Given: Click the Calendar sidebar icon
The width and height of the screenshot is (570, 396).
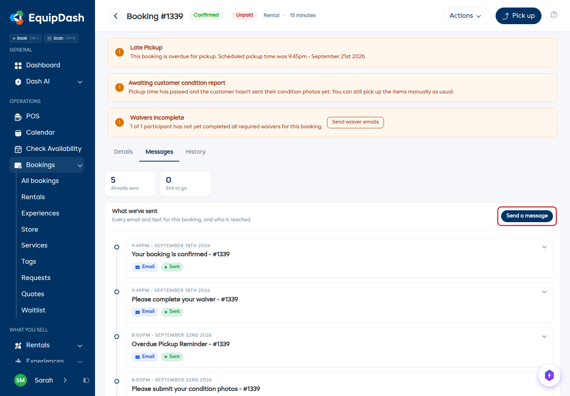Looking at the screenshot, I should click(18, 133).
